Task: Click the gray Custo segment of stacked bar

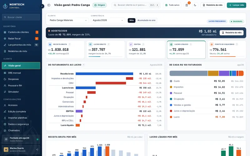Action: [x=188, y=73]
